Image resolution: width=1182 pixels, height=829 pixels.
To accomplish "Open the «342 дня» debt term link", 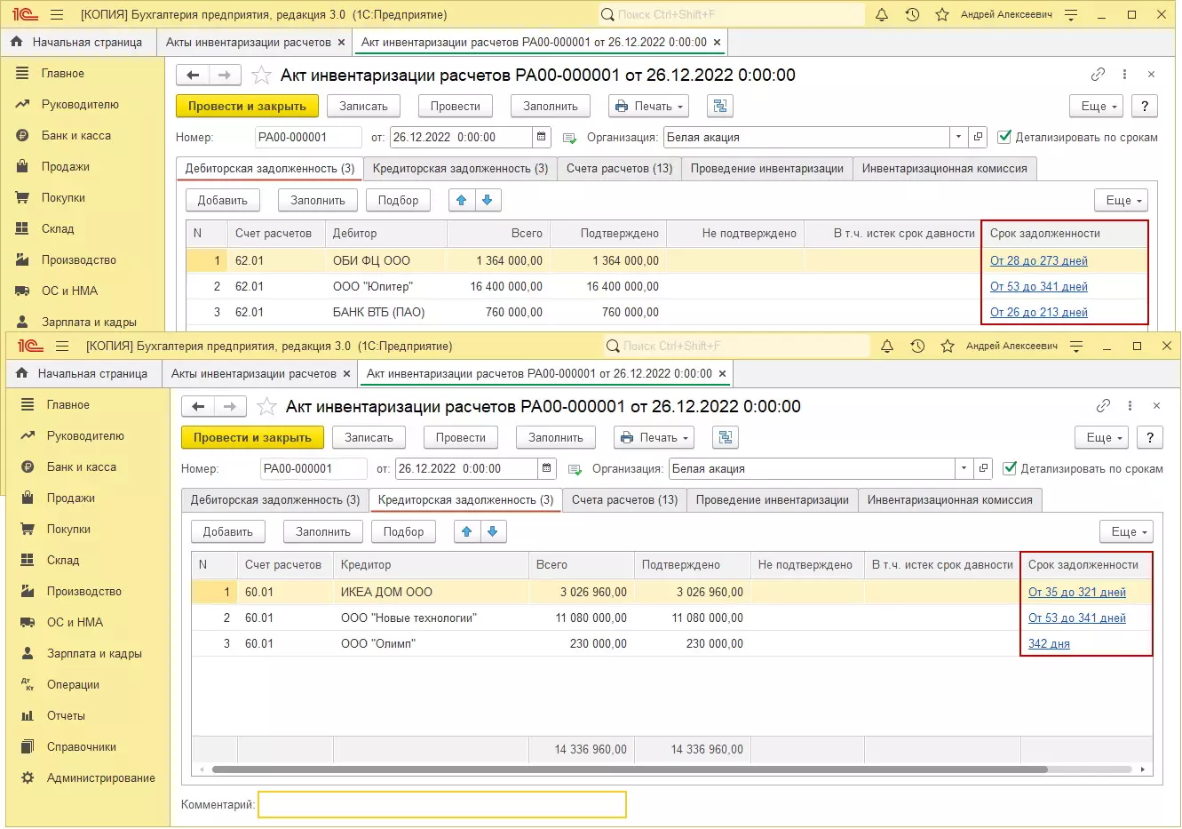I will [1049, 644].
